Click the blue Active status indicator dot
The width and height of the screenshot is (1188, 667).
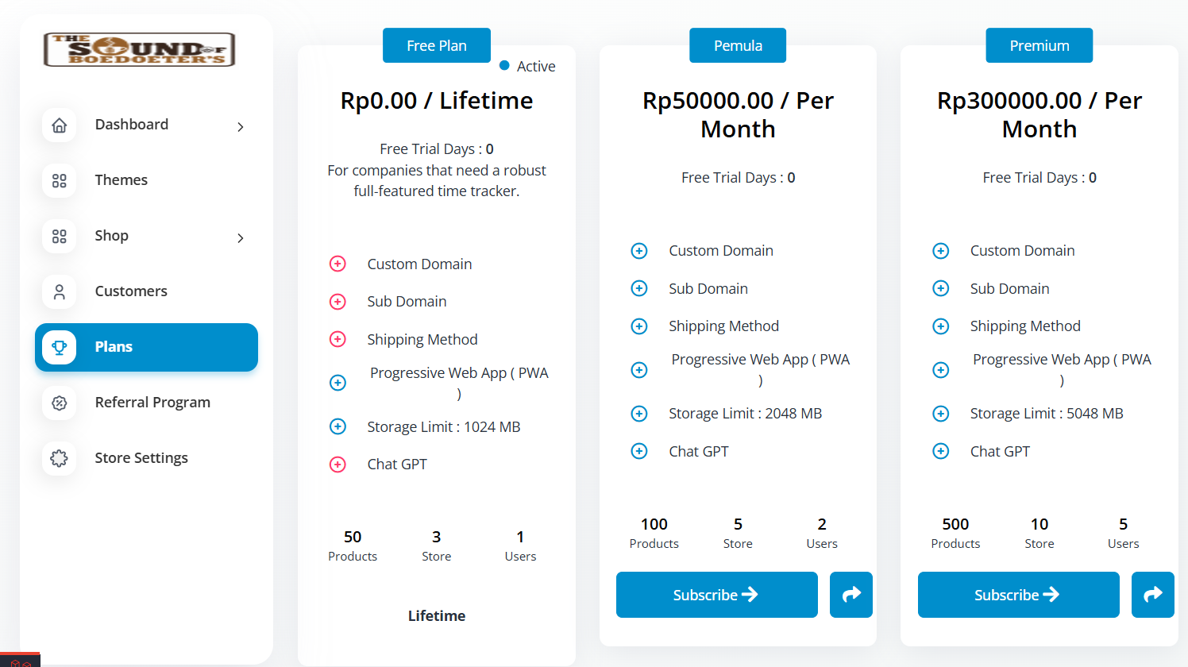tap(504, 66)
